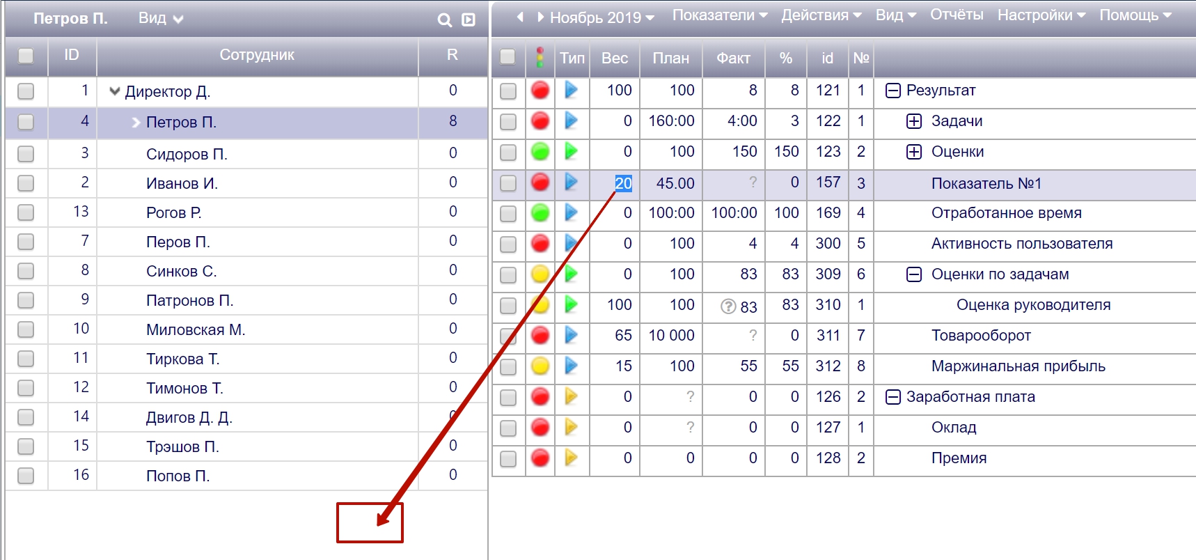Click the red status circle for Товарооборот
1196x560 pixels.
[x=540, y=336]
